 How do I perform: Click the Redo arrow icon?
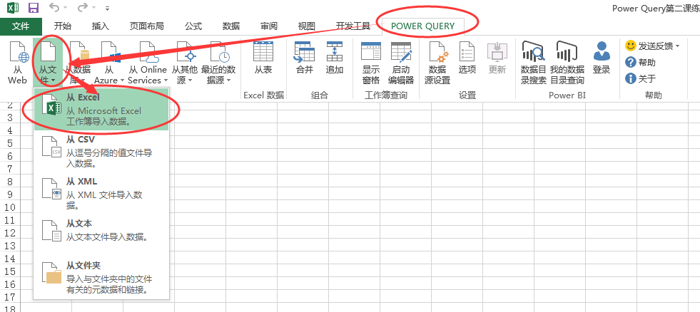pos(82,8)
